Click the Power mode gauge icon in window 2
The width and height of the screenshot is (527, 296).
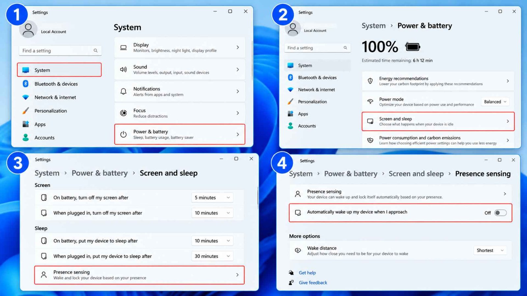tap(370, 102)
